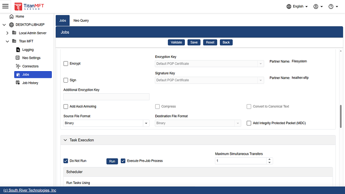Viewport: 345px width, 194px height.
Task: Switch to the Neo Query tab
Action: (x=81, y=20)
